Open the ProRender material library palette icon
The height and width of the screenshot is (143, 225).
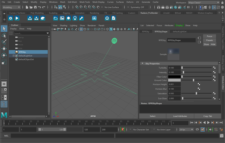click(43, 18)
